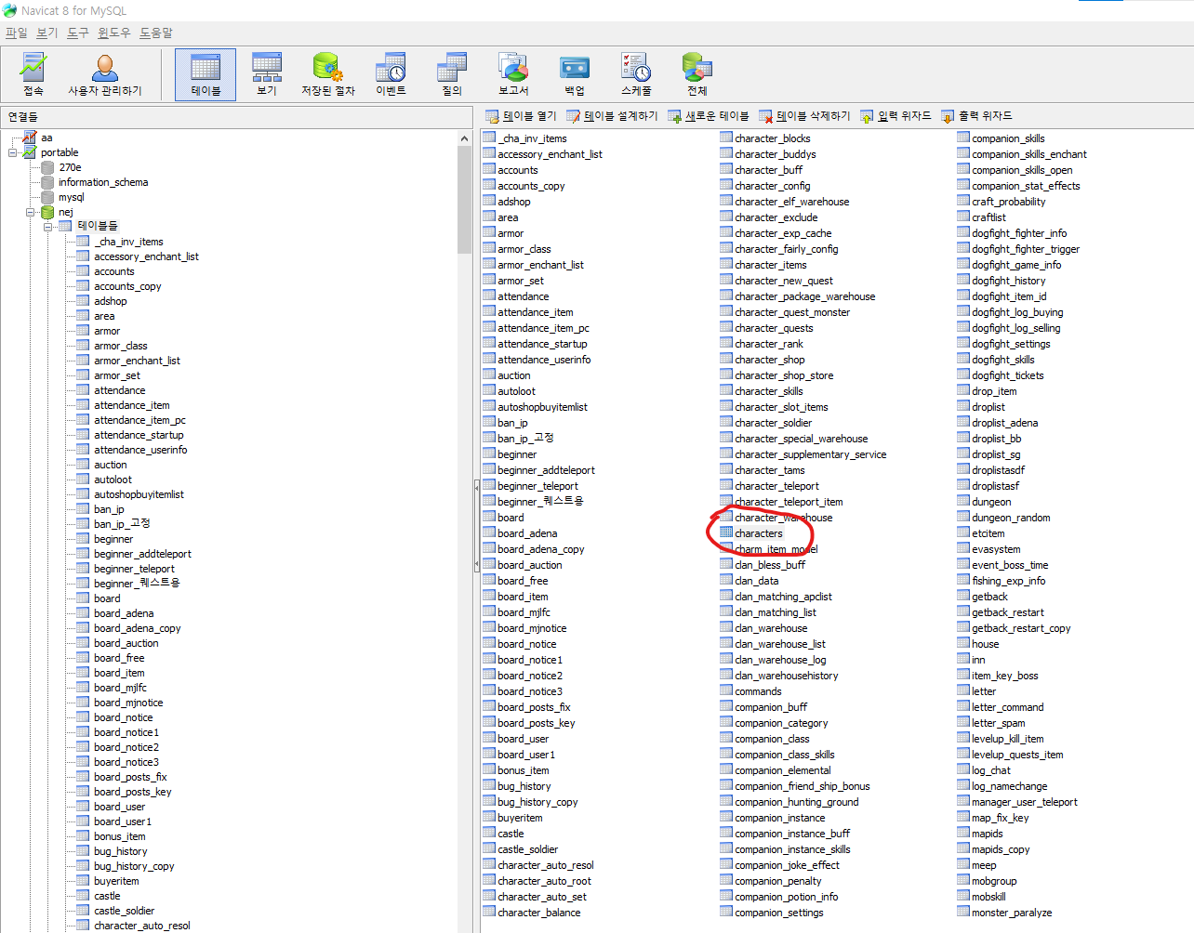Screen dimensions: 1194x933
Task: Click the 테이블 삭제하기 button
Action: click(804, 116)
